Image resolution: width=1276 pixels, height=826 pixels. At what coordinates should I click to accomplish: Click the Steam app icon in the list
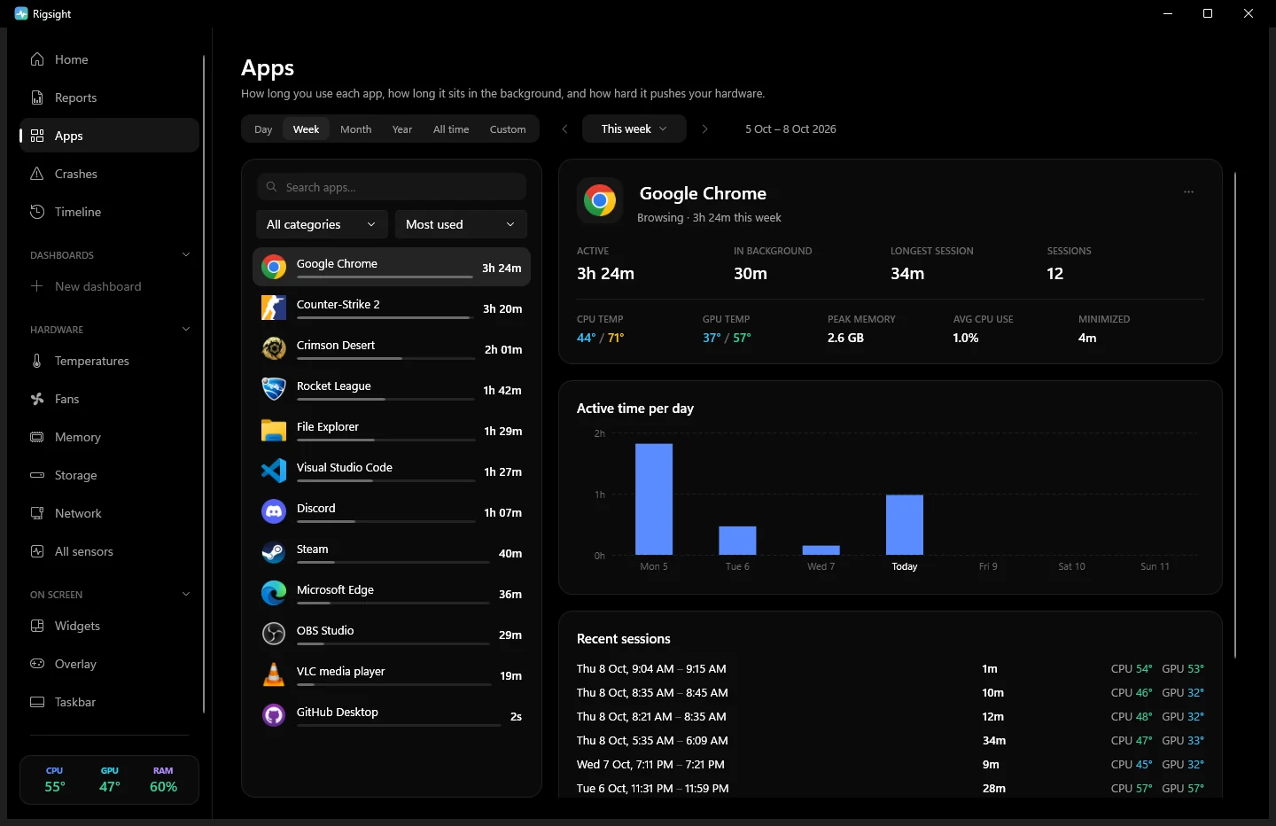(274, 553)
